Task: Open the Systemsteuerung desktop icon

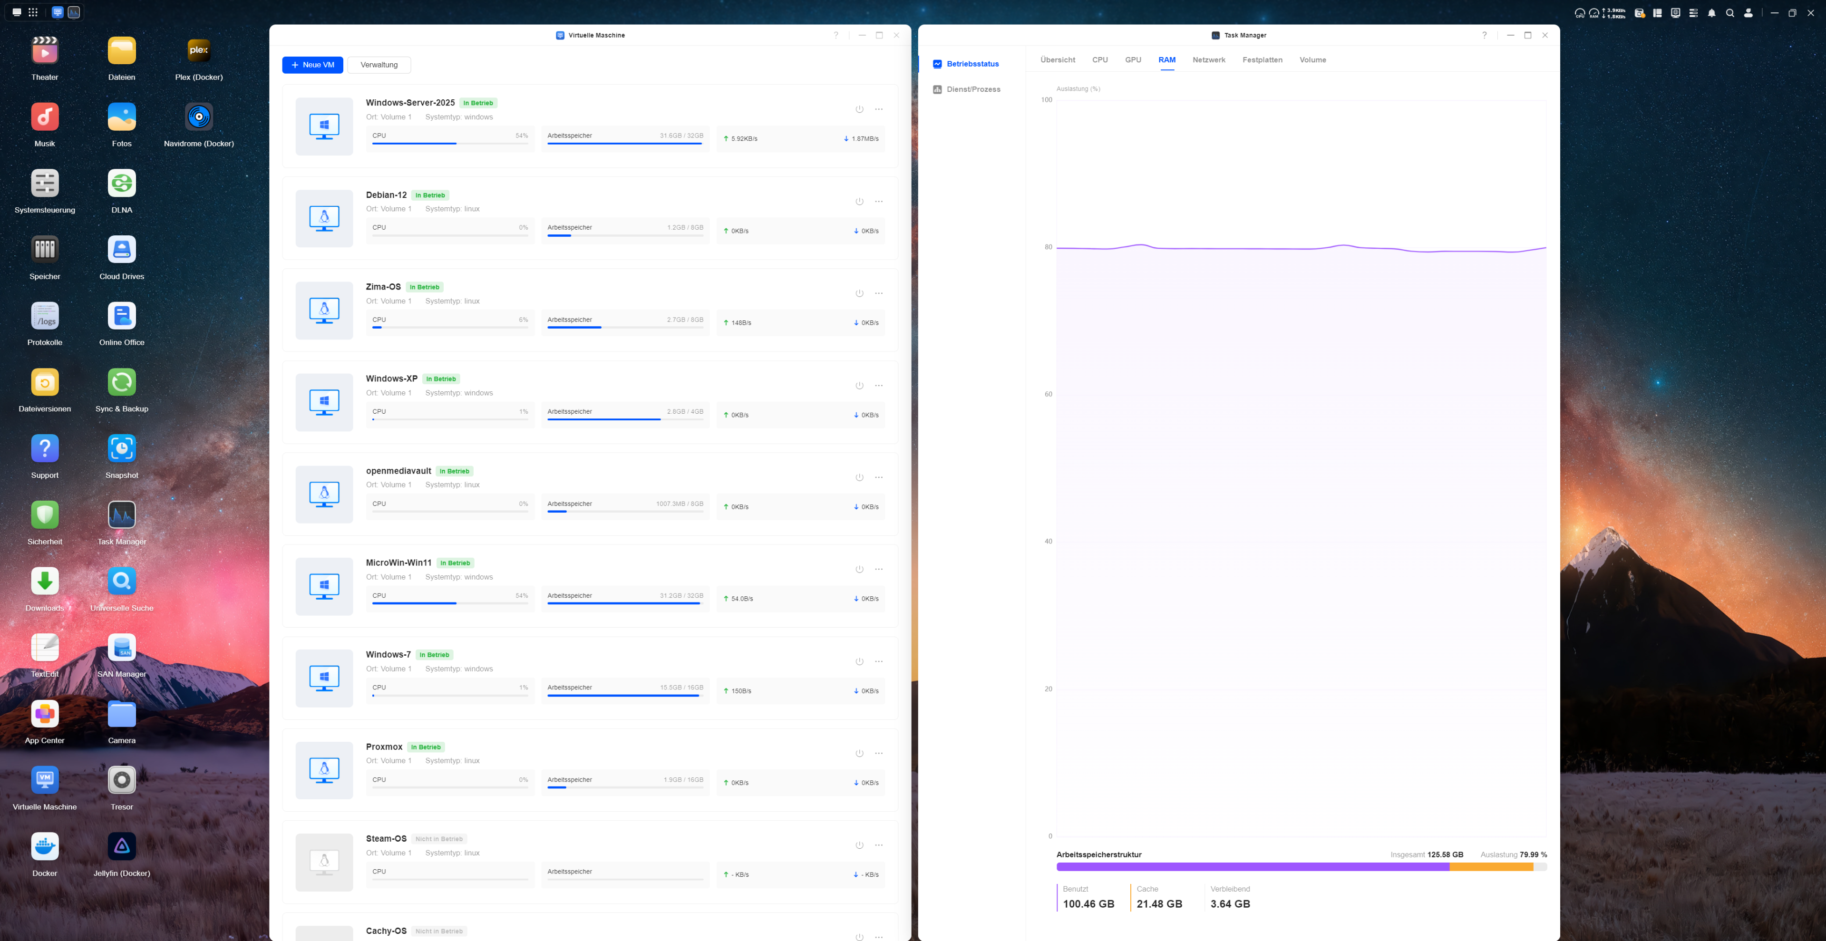Action: [45, 184]
